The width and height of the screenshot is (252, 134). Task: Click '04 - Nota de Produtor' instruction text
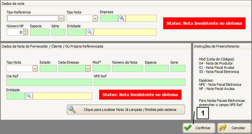coord(216,63)
